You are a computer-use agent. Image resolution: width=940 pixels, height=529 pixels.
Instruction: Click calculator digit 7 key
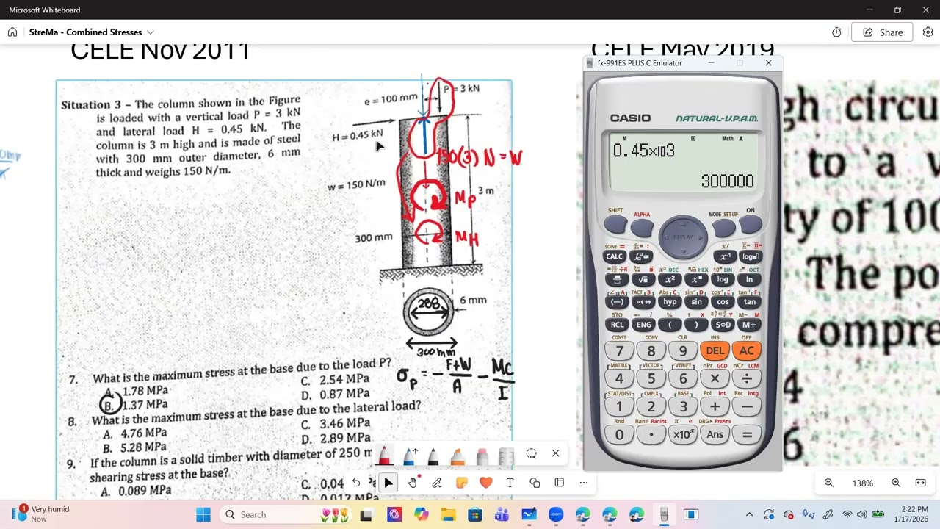619,351
